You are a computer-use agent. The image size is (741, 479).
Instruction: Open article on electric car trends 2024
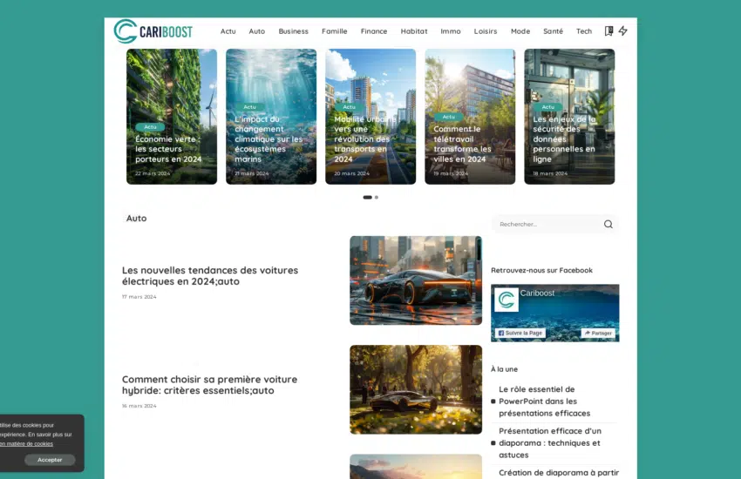[209, 276]
